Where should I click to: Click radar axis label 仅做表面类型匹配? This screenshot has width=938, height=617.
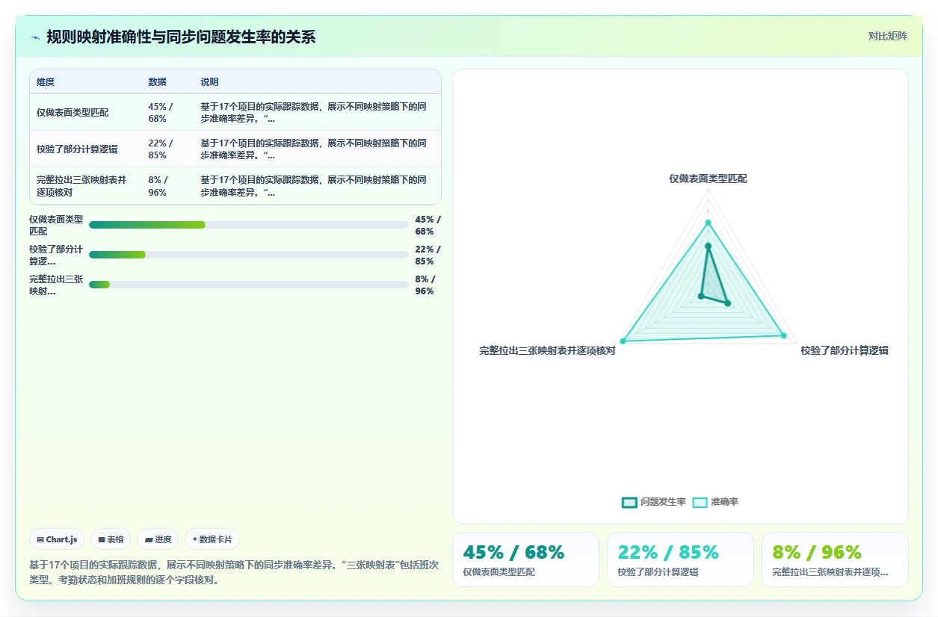point(708,179)
